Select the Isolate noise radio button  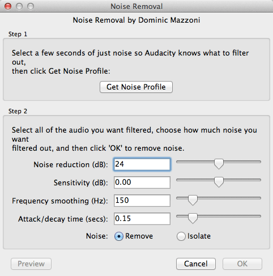[x=181, y=236]
